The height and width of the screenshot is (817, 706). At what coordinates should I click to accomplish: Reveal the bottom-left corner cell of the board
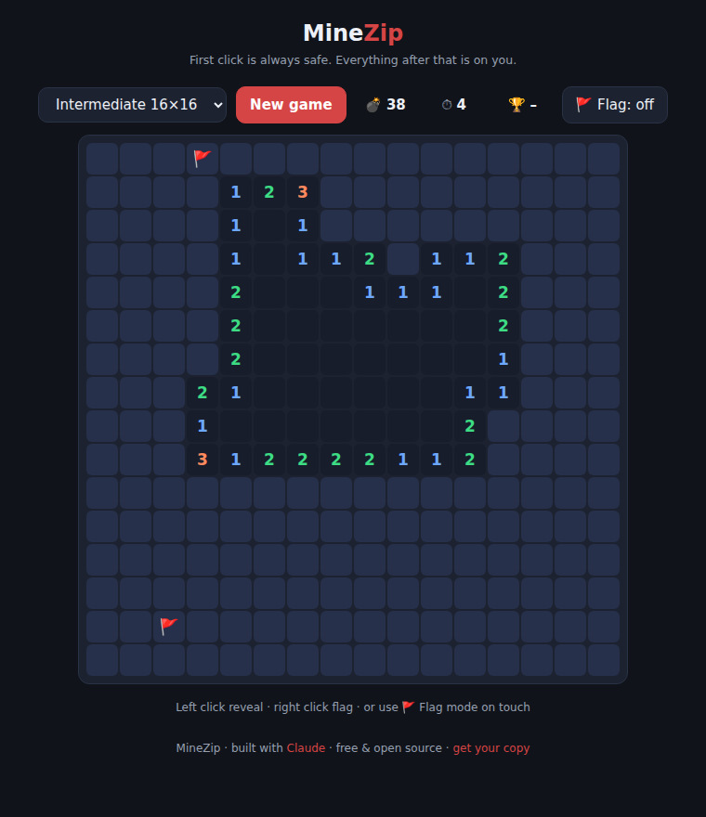coord(102,660)
